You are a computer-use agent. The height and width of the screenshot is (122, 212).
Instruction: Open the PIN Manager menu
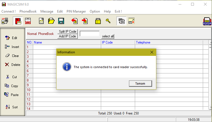76,11
